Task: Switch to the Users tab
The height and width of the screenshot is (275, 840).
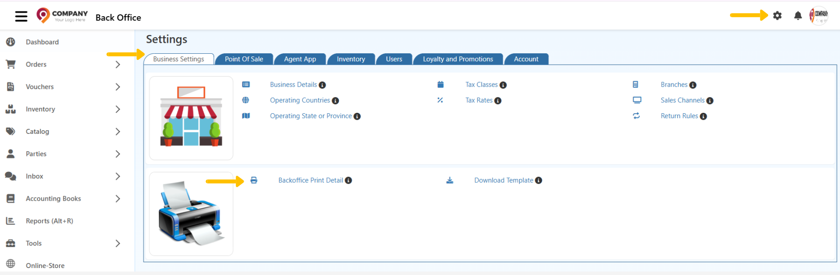Action: pyautogui.click(x=394, y=59)
